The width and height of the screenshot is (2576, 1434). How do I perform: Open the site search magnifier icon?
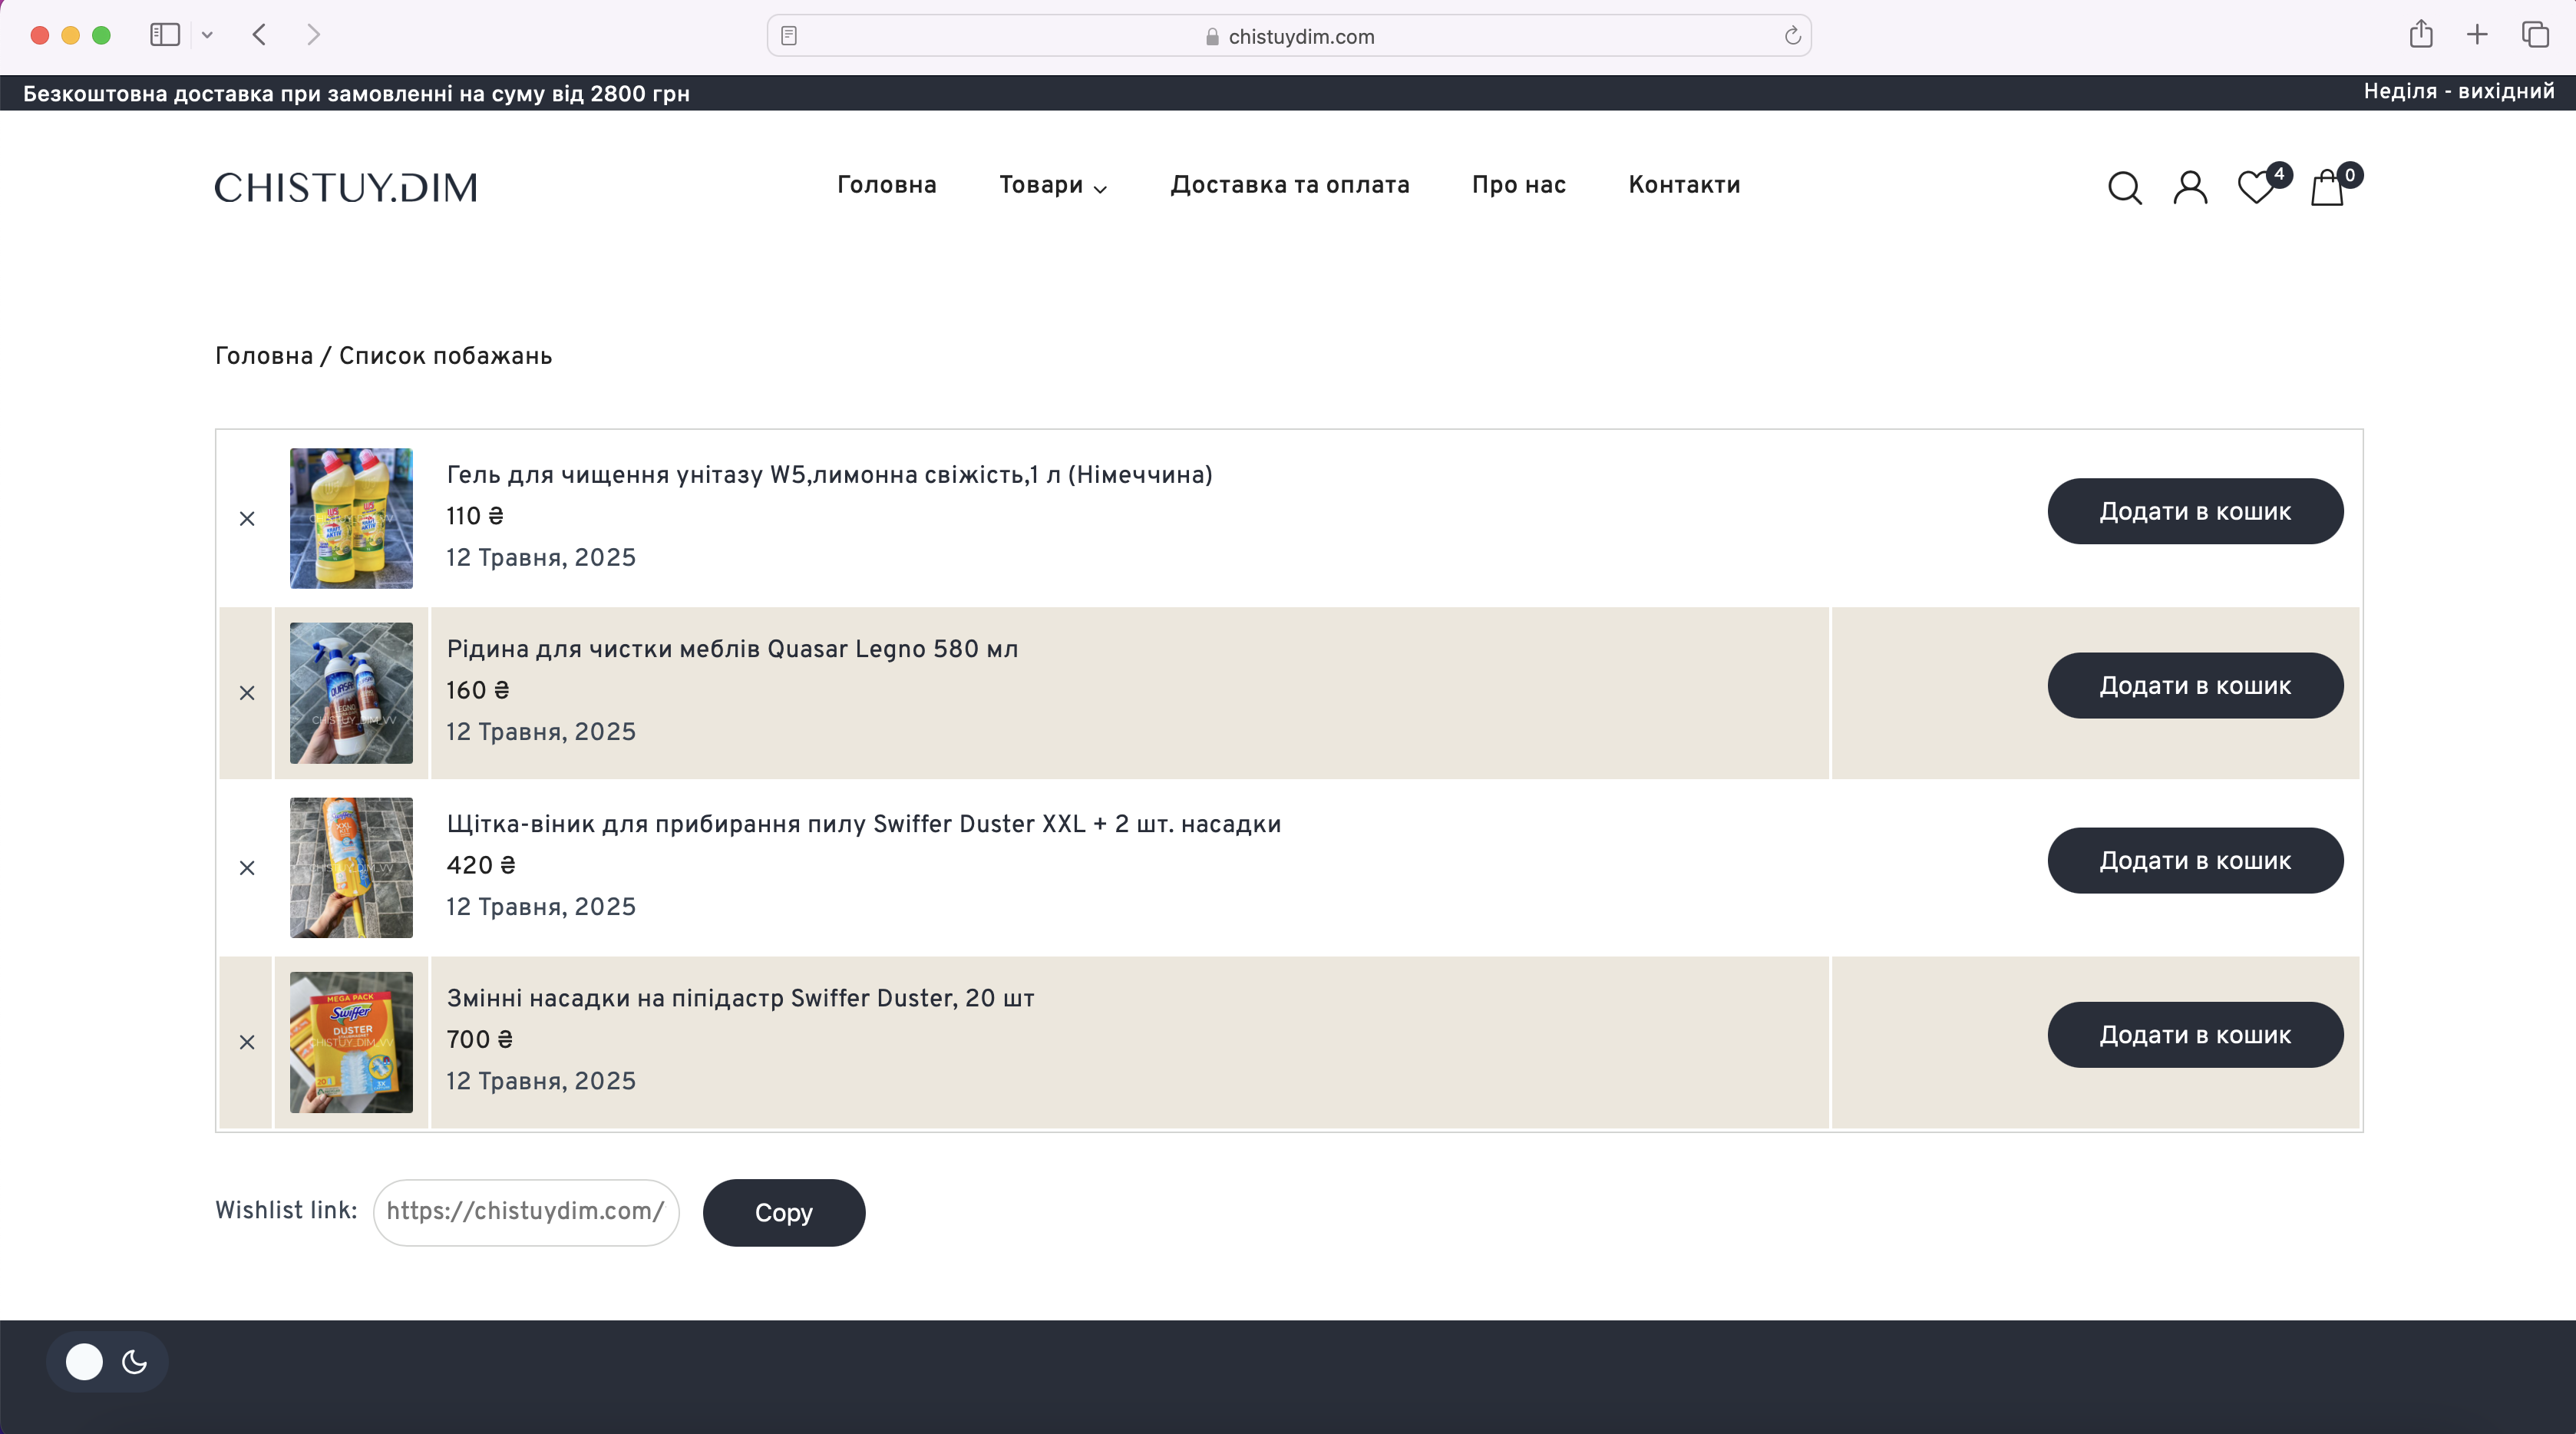coord(2124,187)
